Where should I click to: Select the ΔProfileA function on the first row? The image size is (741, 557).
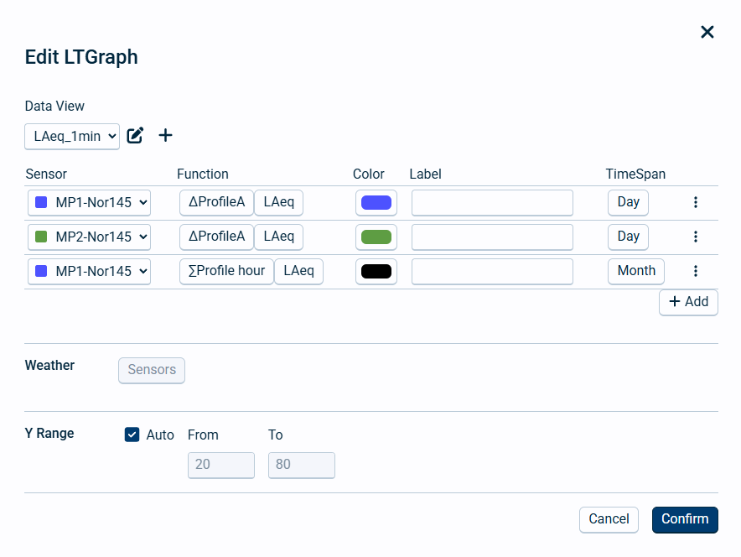[x=216, y=202]
